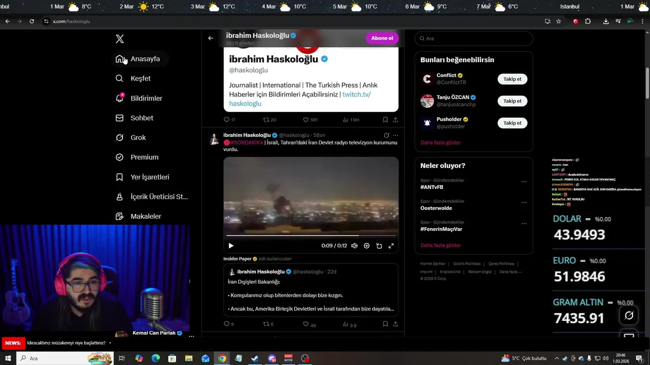Click the Windows taskbar search box

click(65, 358)
